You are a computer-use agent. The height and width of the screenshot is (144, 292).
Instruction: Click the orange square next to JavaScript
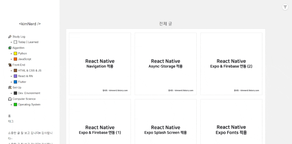15,59
